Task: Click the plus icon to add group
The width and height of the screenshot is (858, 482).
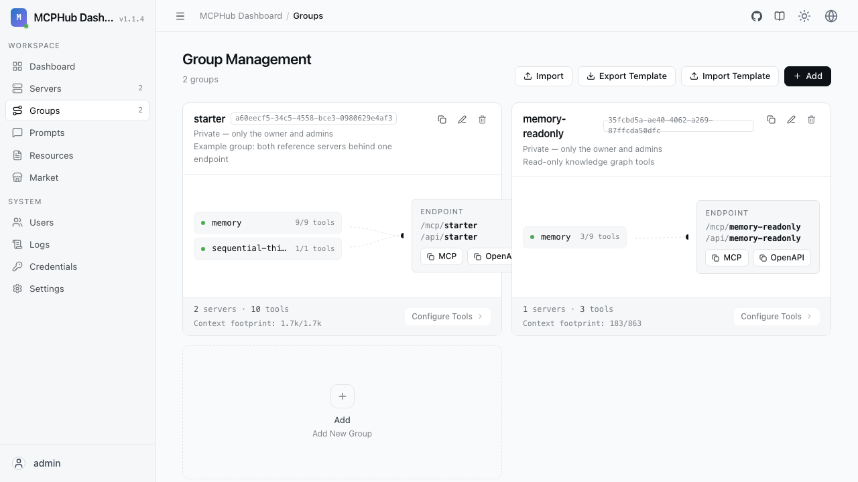Action: (x=342, y=396)
